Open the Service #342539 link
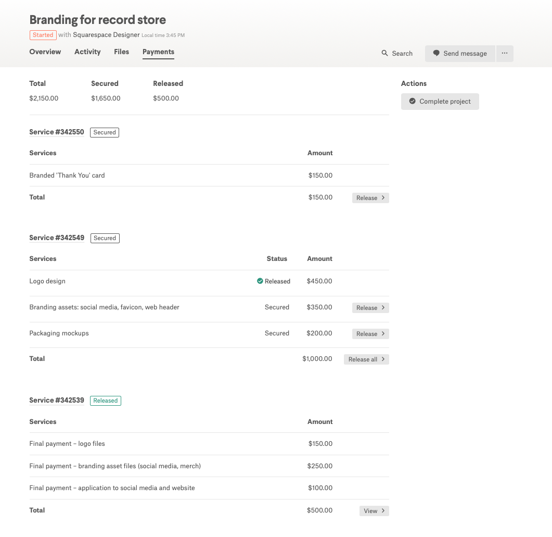 57,401
